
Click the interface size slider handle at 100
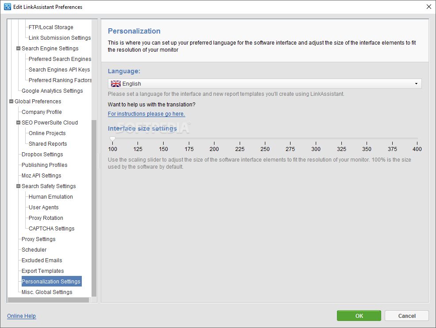112,139
